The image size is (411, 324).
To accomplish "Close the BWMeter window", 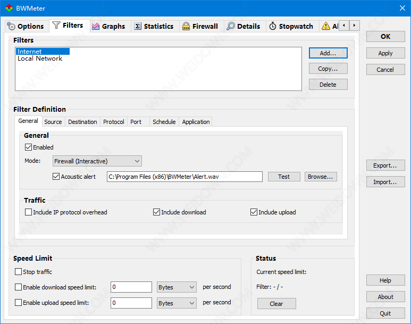I will point(402,8).
